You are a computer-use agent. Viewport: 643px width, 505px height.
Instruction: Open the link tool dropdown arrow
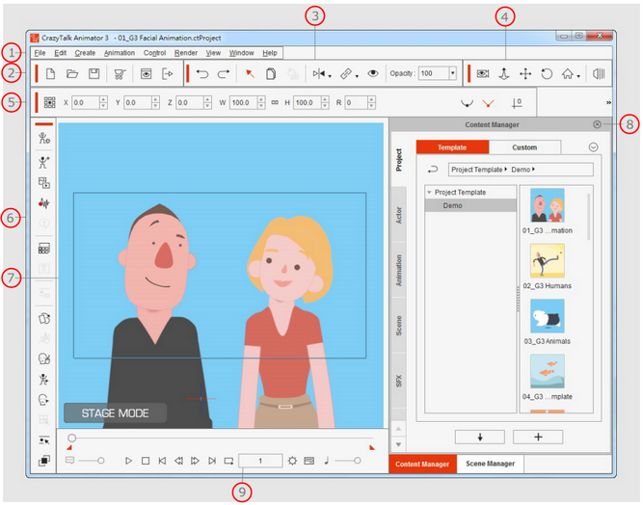tap(357, 76)
